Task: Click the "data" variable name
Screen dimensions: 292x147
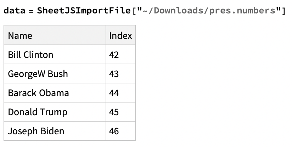Action: pos(13,11)
